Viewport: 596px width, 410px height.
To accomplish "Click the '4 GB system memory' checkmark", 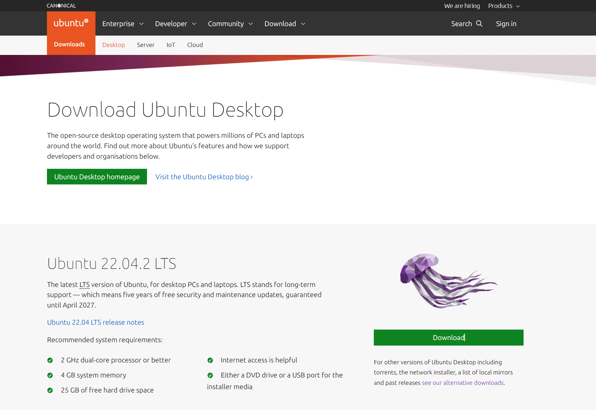I will tap(50, 375).
